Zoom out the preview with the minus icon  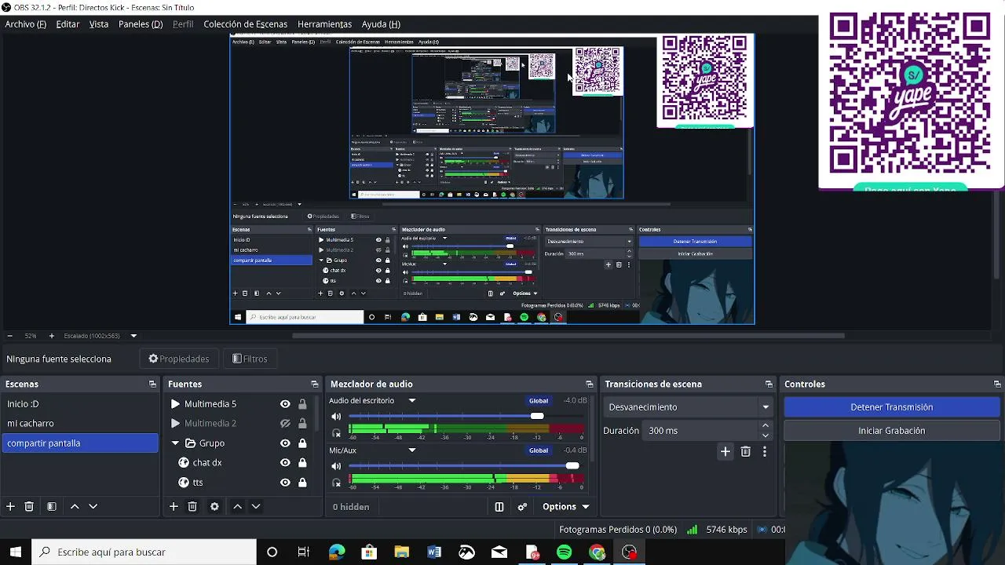pyautogui.click(x=9, y=336)
